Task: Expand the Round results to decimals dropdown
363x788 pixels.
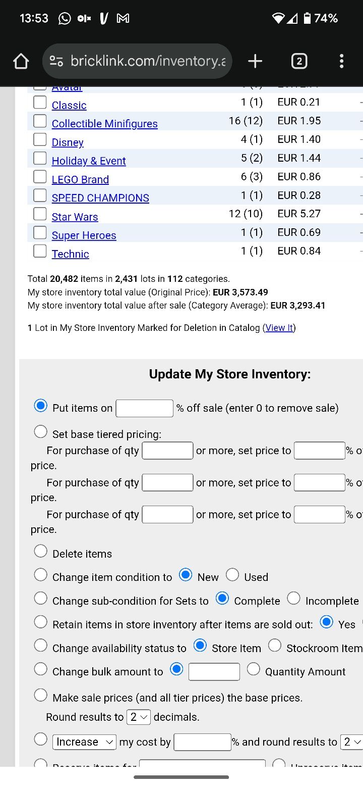Action: point(139,717)
